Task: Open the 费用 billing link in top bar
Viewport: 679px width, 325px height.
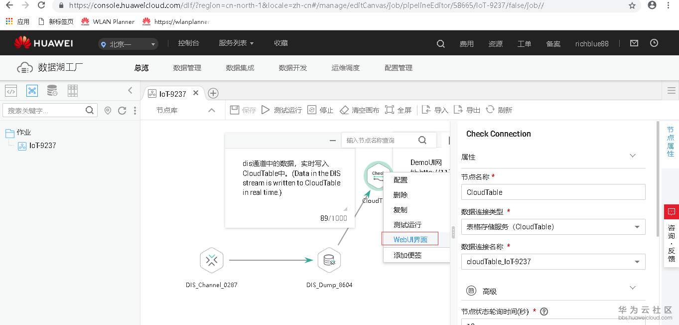Action: tap(467, 44)
